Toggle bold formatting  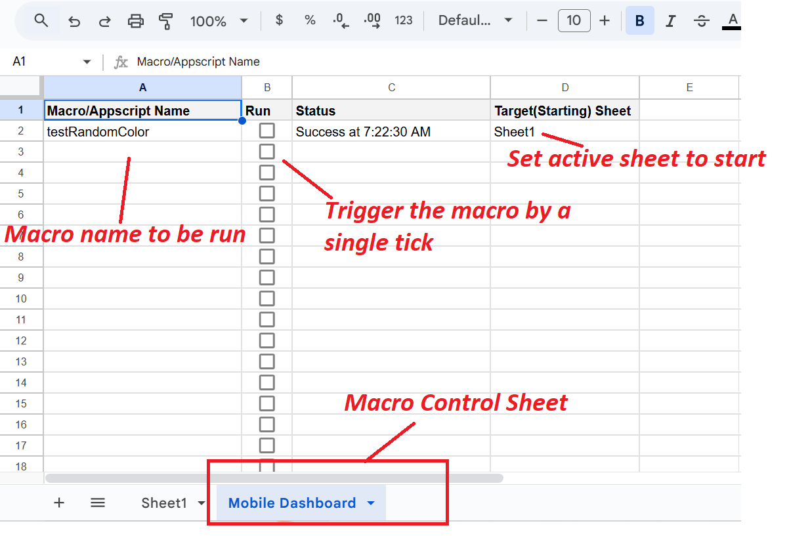coord(639,20)
